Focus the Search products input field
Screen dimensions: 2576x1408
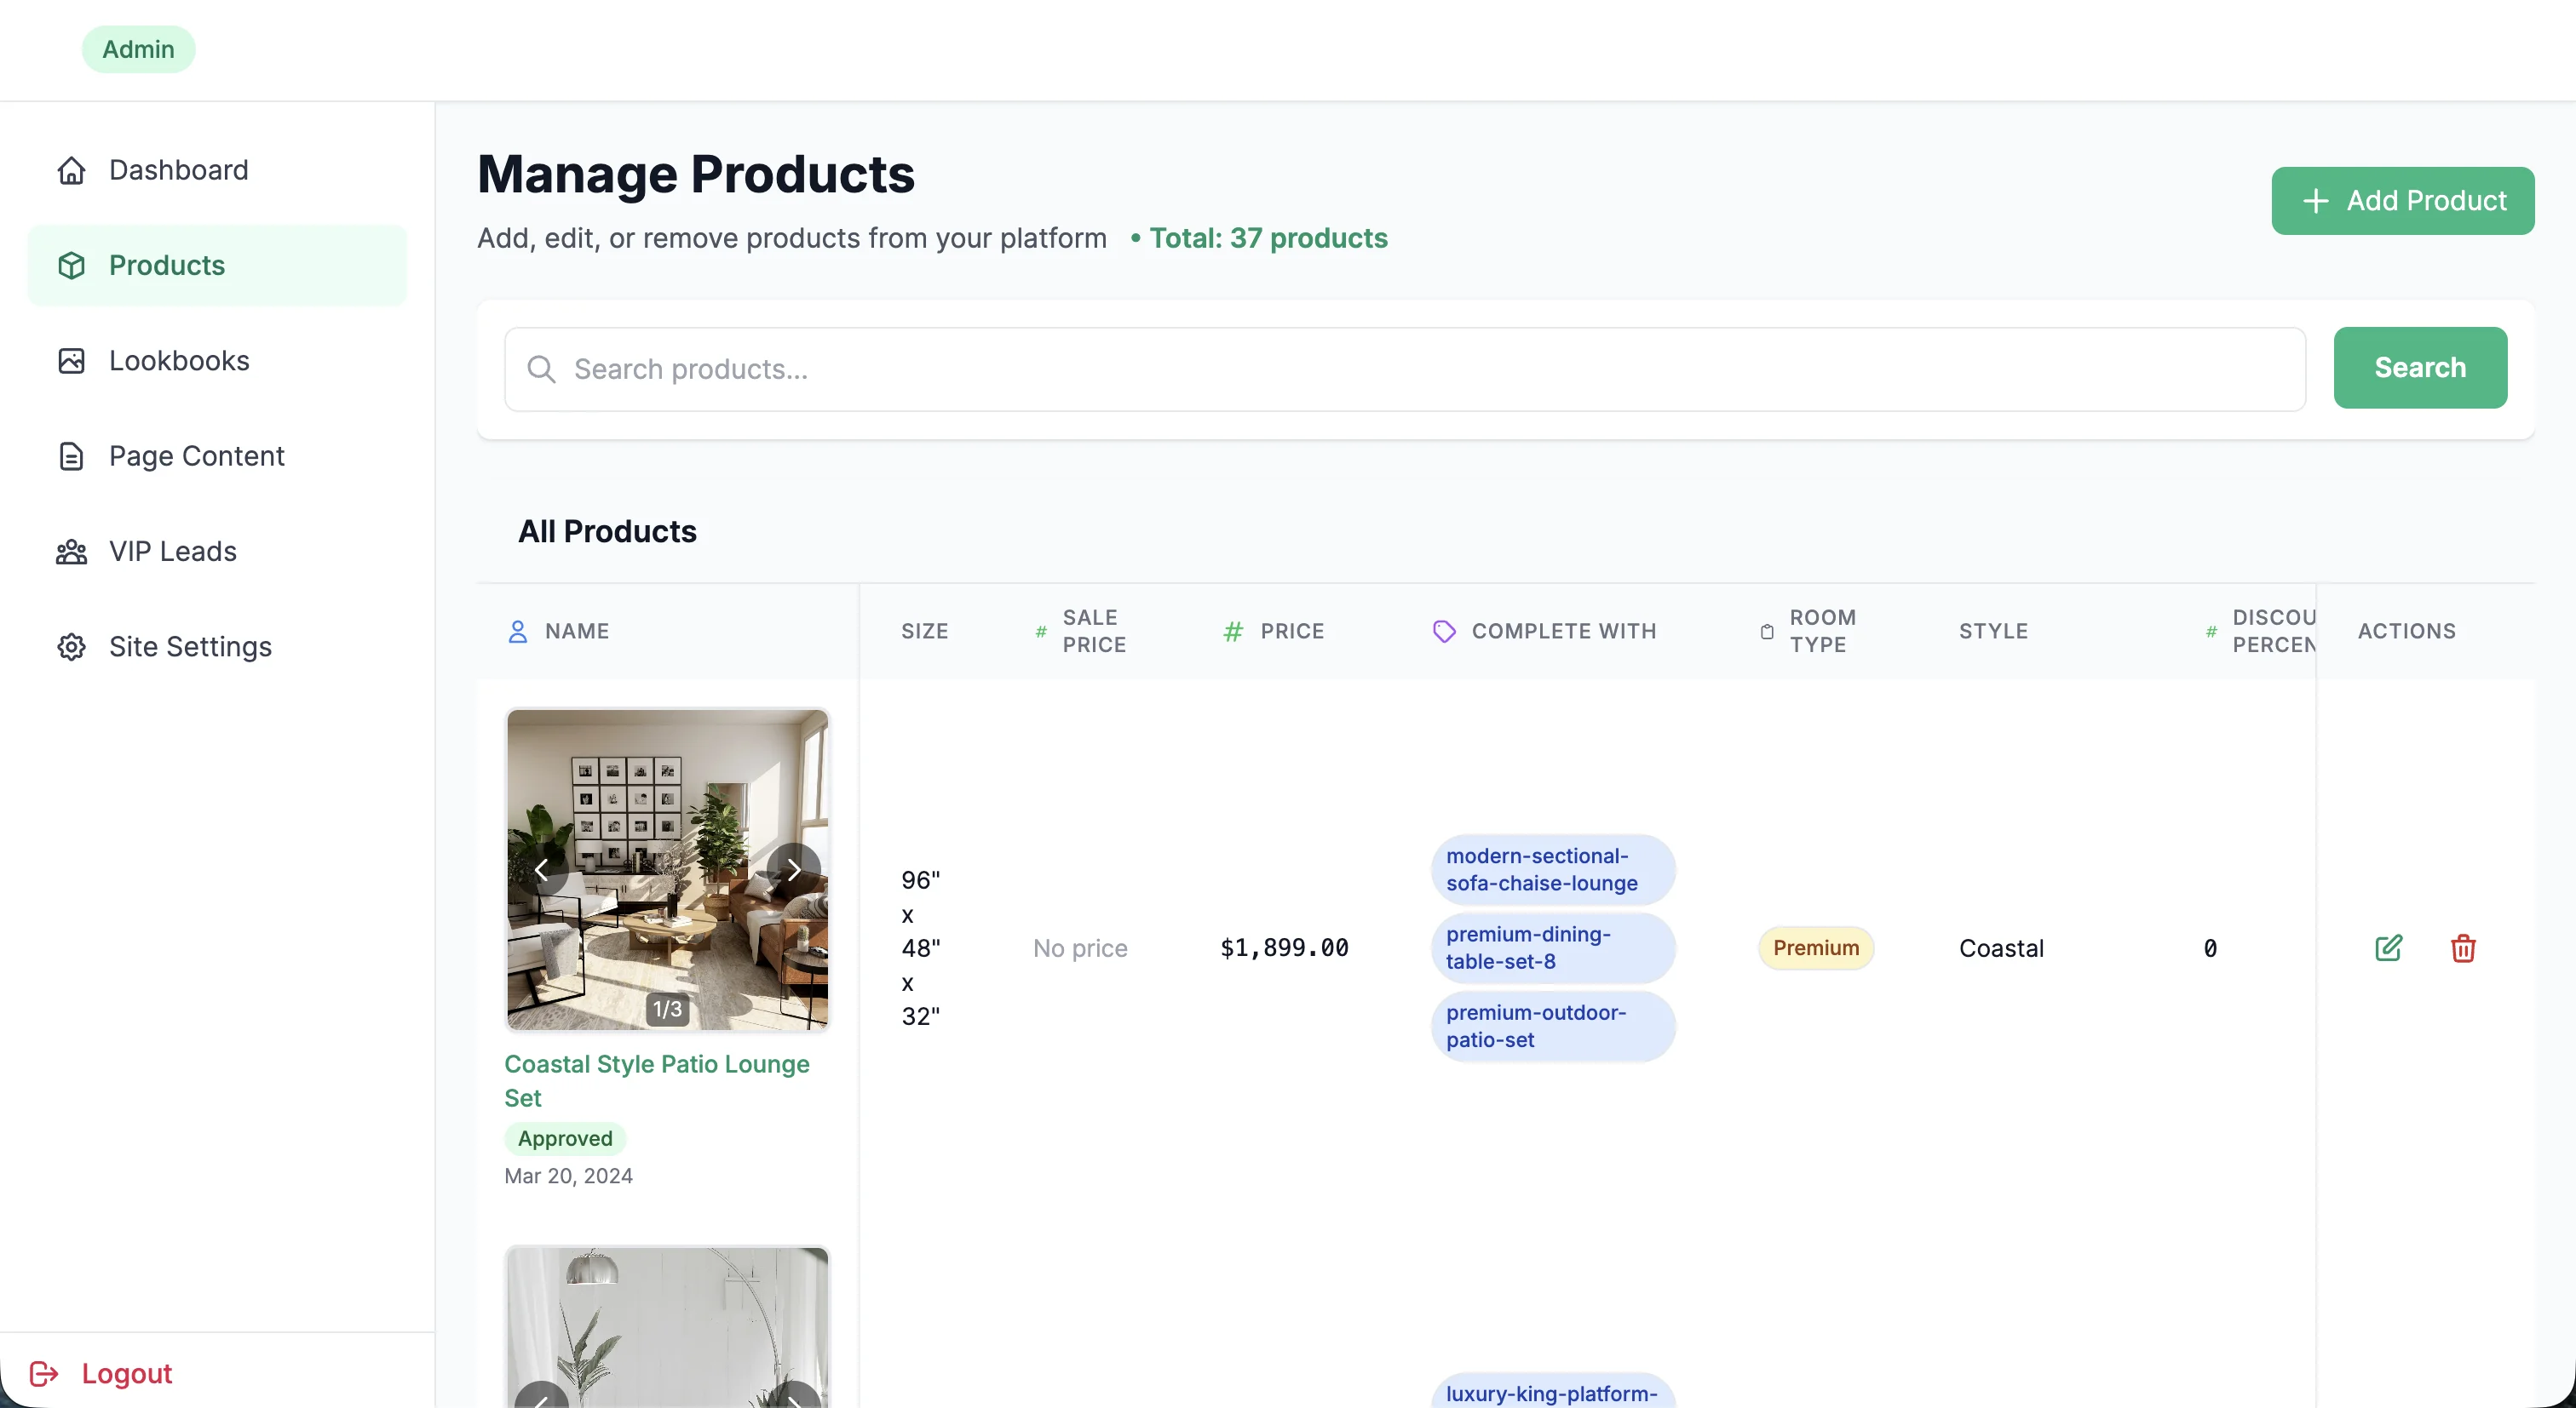coord(1405,369)
